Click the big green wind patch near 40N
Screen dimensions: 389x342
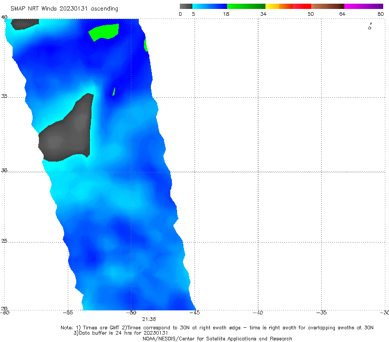click(104, 32)
